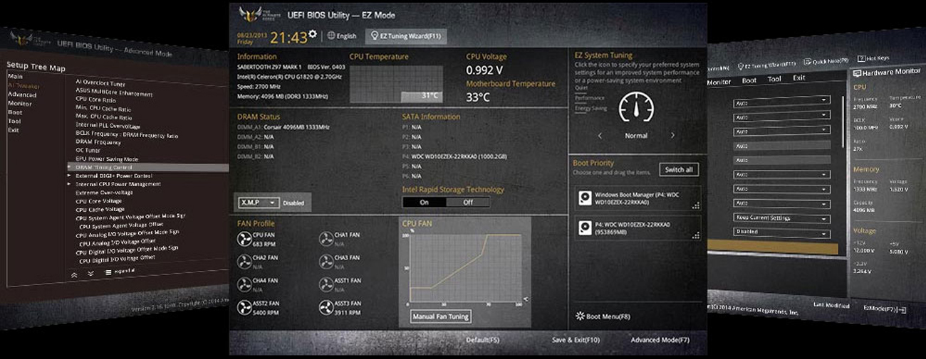
Task: Select the P4: WDC WD10EZEX boot entry
Action: (638, 228)
